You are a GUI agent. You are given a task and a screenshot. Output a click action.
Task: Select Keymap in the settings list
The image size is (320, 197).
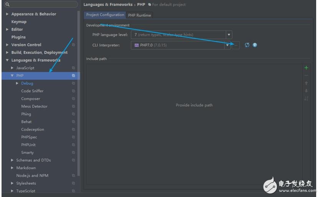(19, 22)
